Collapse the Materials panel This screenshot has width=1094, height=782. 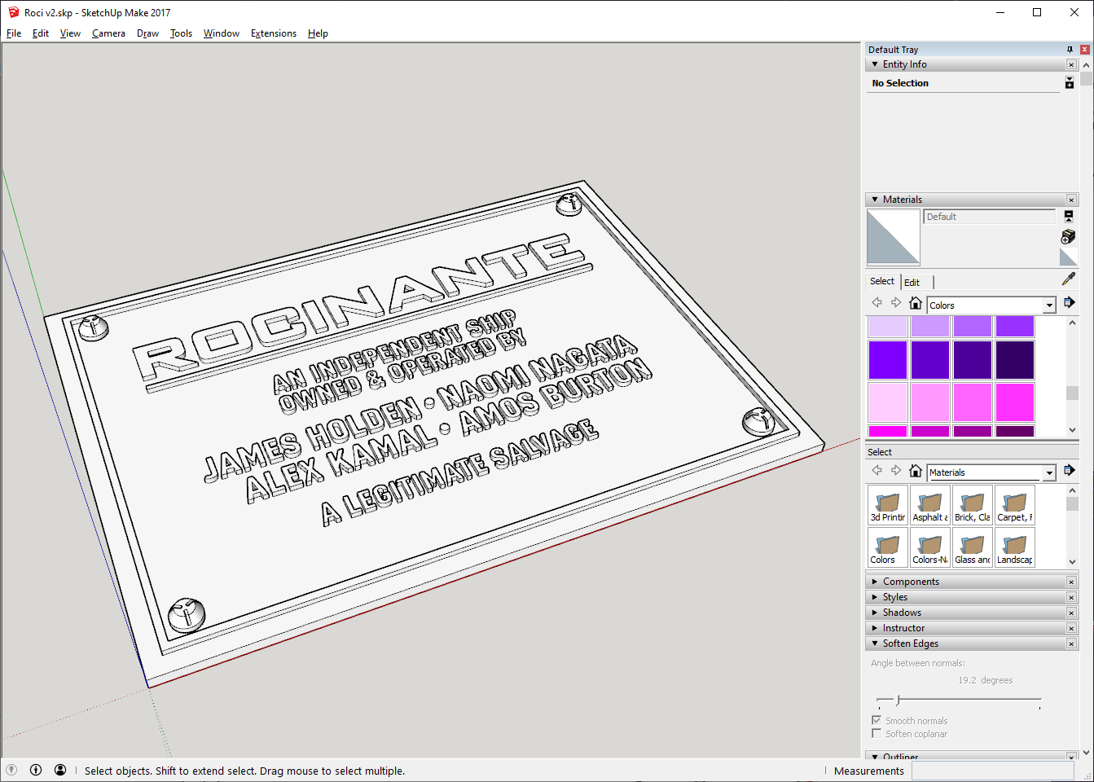point(875,200)
